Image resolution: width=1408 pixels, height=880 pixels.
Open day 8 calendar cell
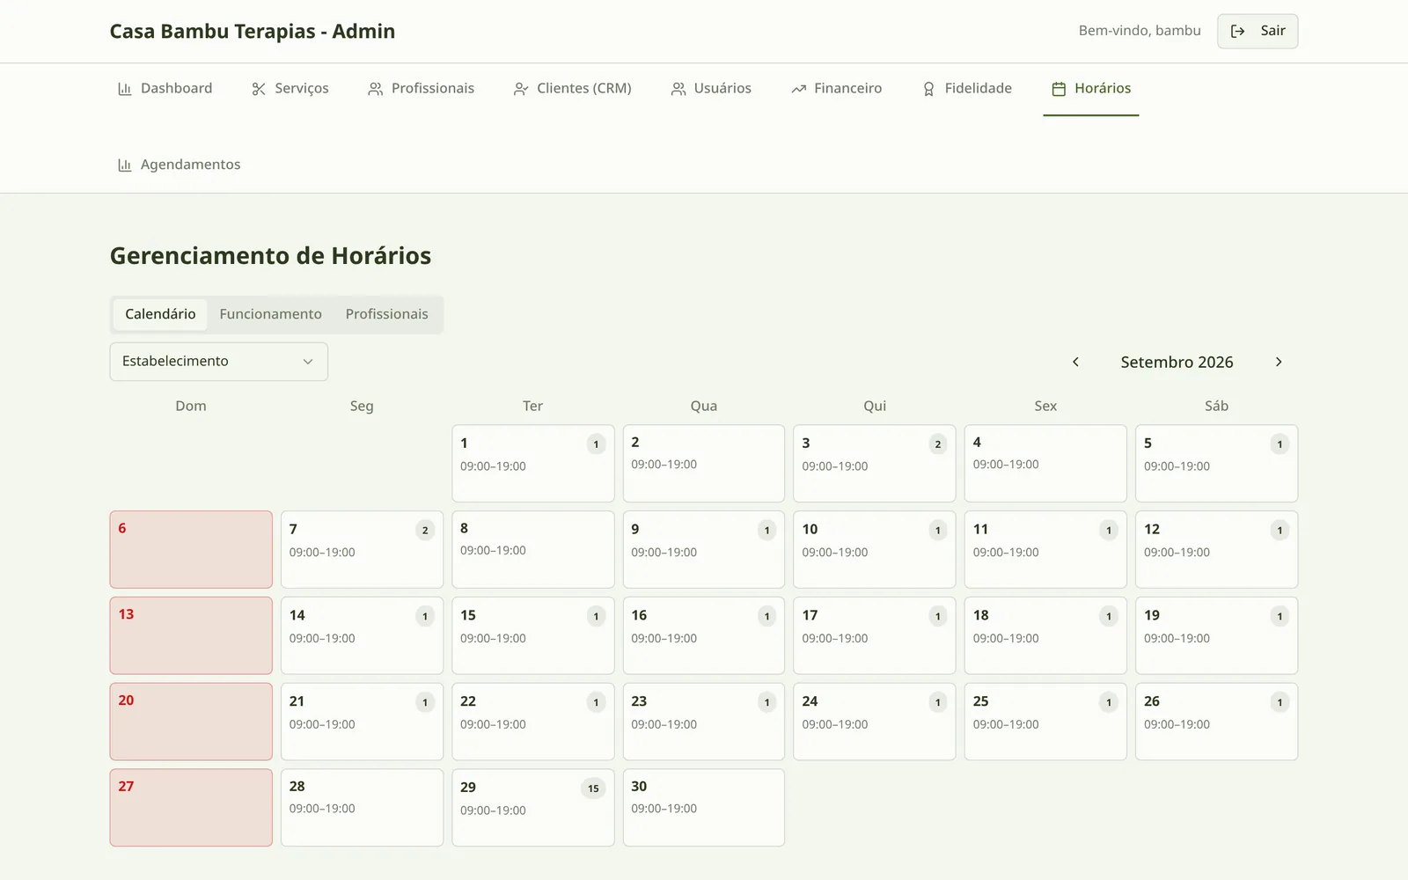click(533, 549)
